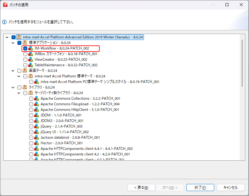249x196 pixels.
Task: Click the package icon beside intra-mart Accel Platform Advanced Edition
Action: click(x=19, y=37)
